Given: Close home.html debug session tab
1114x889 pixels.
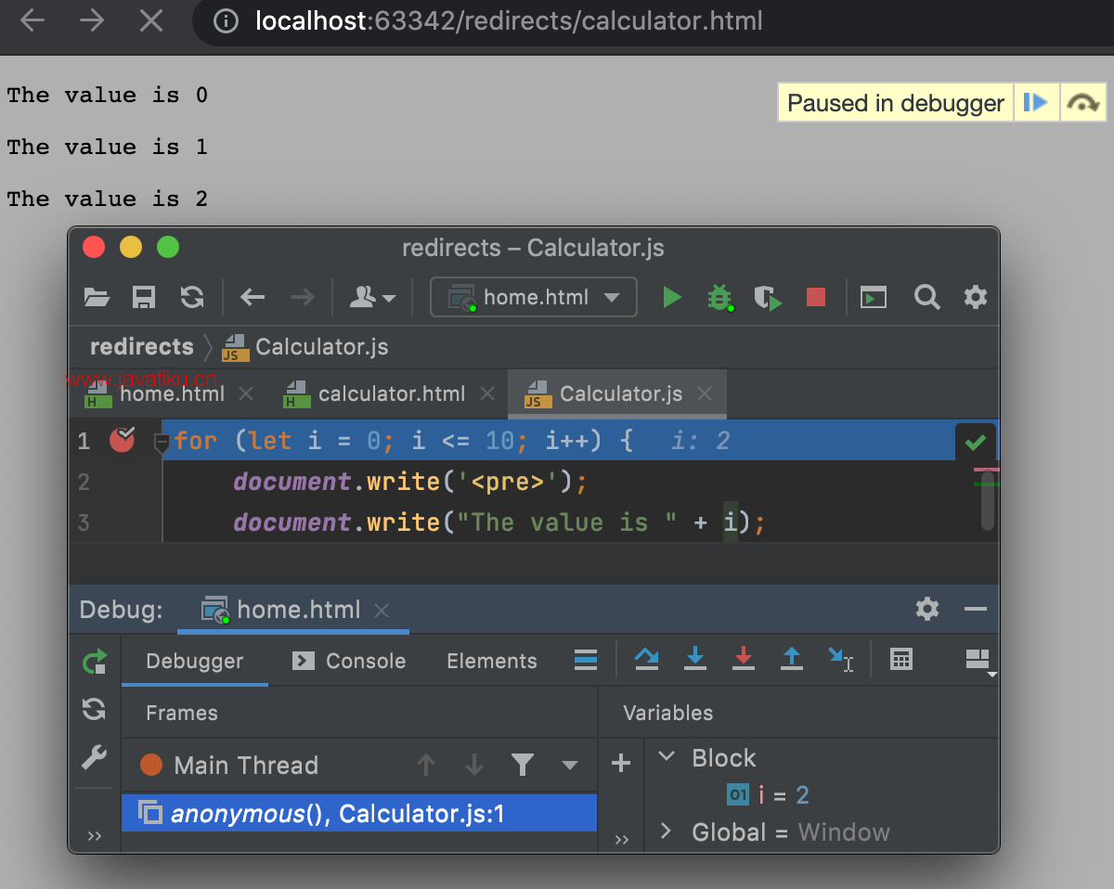Looking at the screenshot, I should 382,610.
